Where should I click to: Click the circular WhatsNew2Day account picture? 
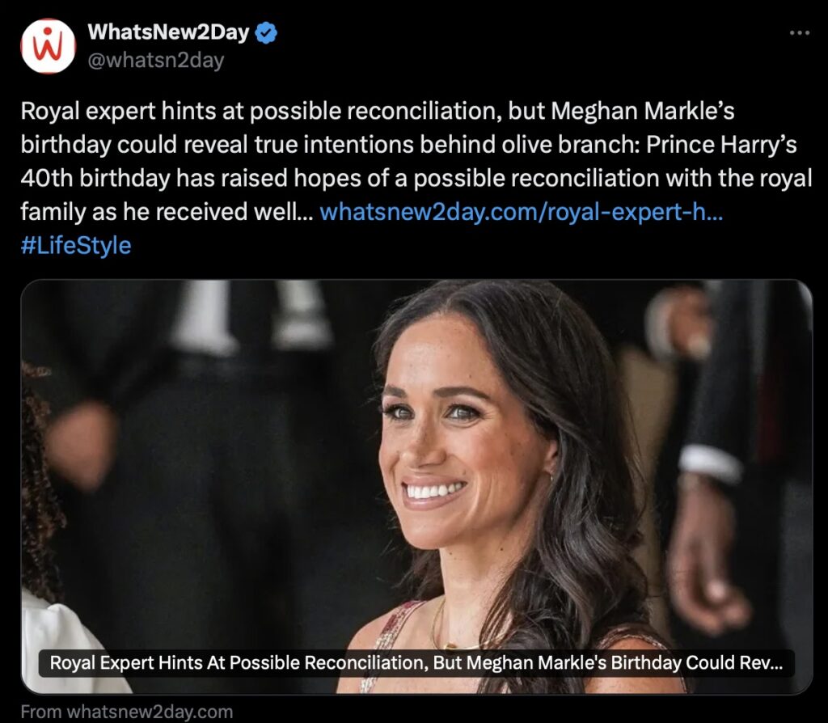tap(49, 46)
